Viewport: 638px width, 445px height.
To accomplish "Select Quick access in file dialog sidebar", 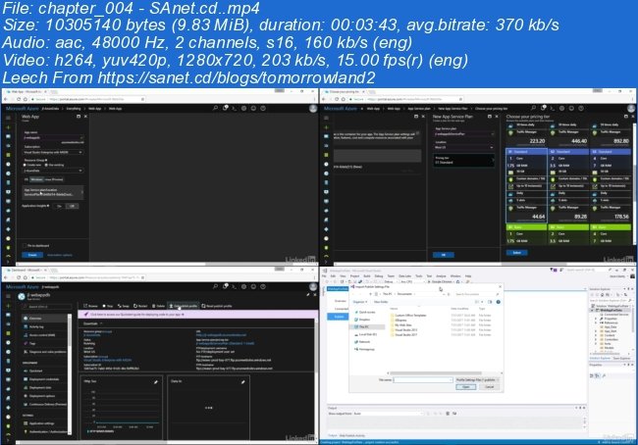I will (x=365, y=312).
